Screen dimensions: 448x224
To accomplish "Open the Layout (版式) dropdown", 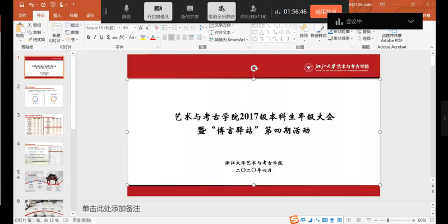I will pyautogui.click(x=73, y=25).
